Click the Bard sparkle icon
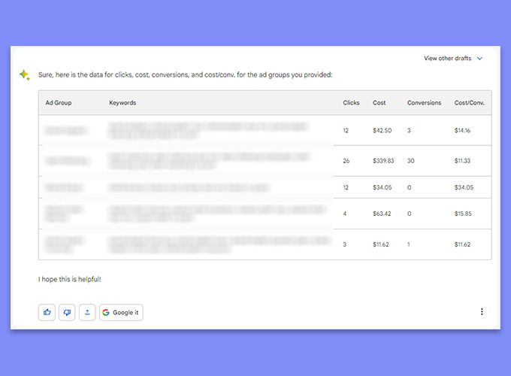Viewport: 511px width, 376px height. (x=25, y=75)
